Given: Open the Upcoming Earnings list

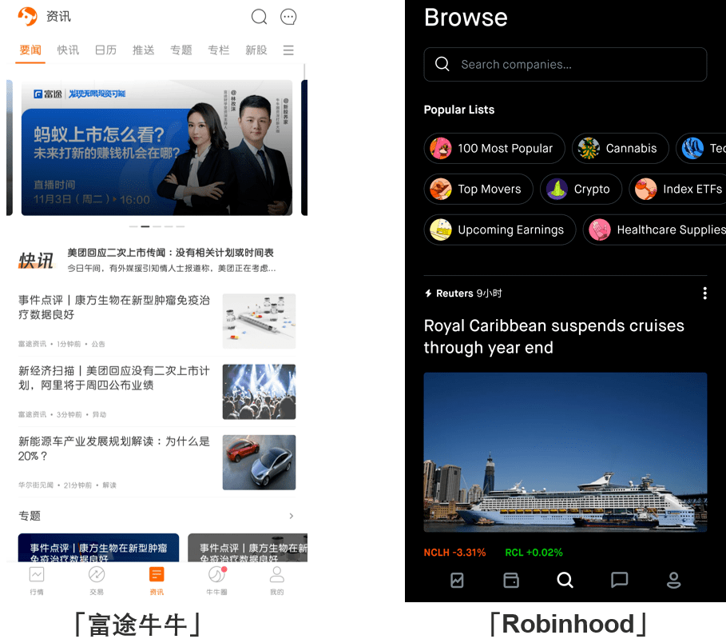Looking at the screenshot, I should coord(500,230).
